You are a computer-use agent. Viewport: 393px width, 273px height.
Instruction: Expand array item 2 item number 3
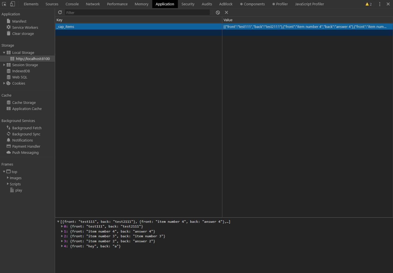pos(62,236)
